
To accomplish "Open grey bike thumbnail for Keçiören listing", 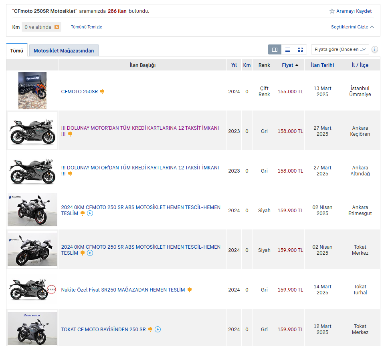I will pos(32,131).
